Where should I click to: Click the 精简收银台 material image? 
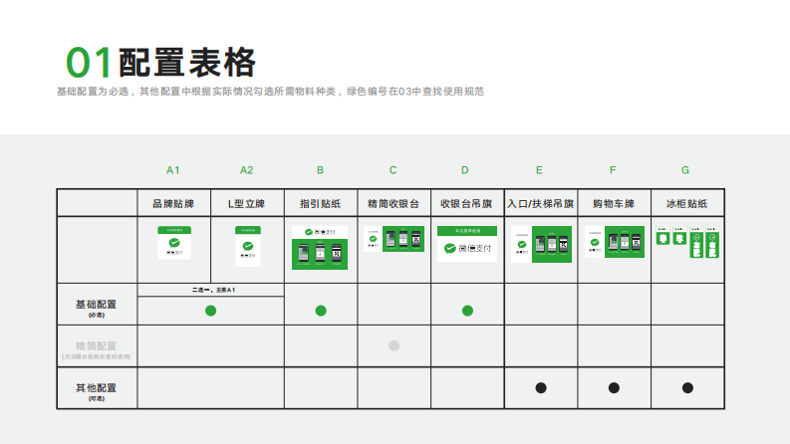point(394,241)
